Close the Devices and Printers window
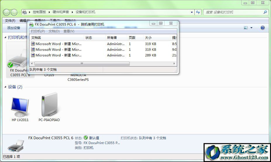271x162 pixels. (263, 3)
